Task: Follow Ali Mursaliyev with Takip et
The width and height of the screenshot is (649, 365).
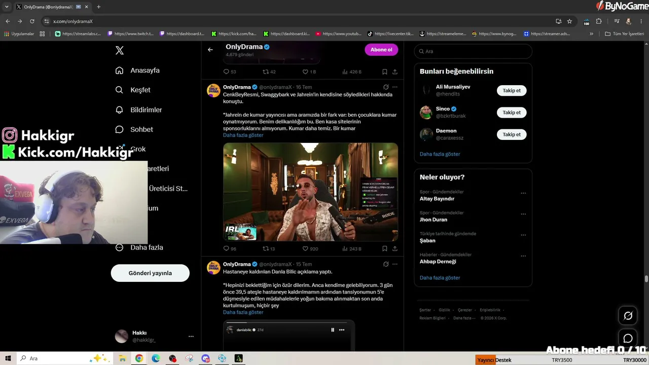Action: (512, 90)
